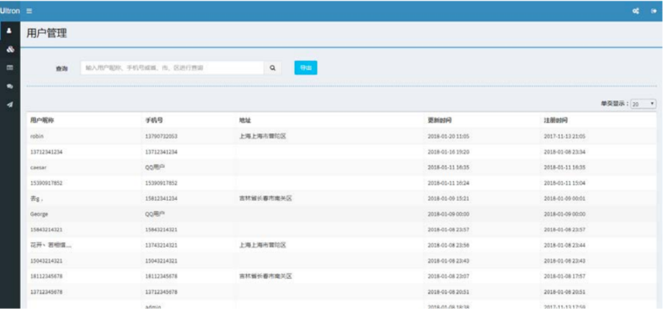Click update time 2018-01-09 15:21
This screenshot has width=666, height=309.
pyautogui.click(x=448, y=198)
